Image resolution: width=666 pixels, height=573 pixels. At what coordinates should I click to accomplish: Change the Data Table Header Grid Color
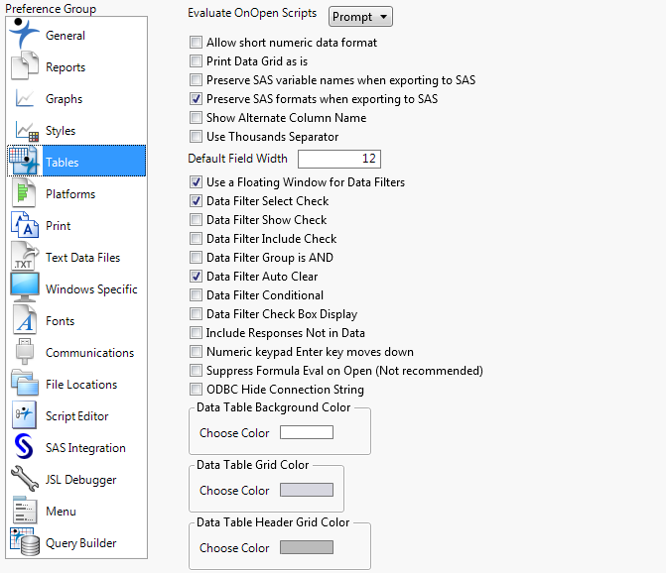(x=307, y=548)
